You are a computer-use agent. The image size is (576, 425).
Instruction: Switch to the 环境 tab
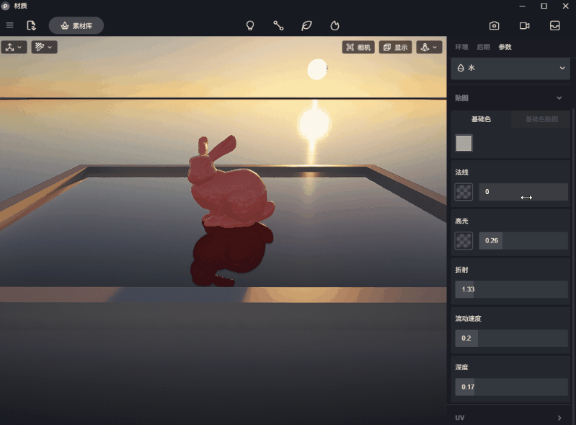coord(461,47)
